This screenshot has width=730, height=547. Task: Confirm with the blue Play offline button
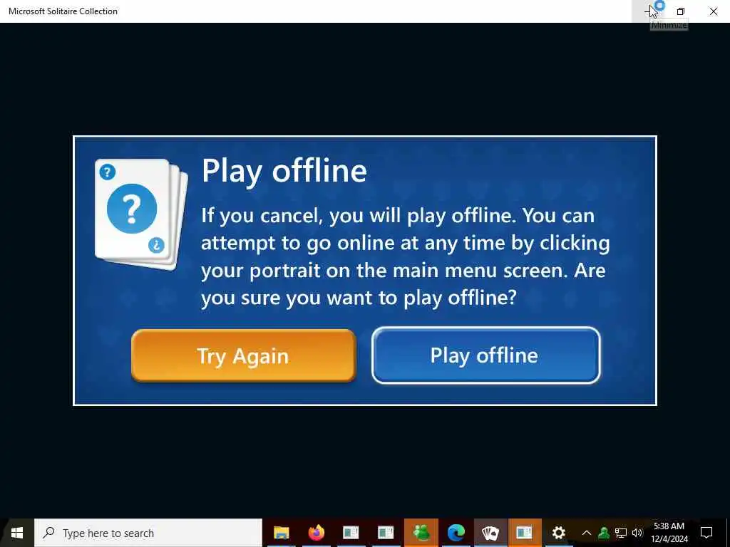pyautogui.click(x=485, y=355)
